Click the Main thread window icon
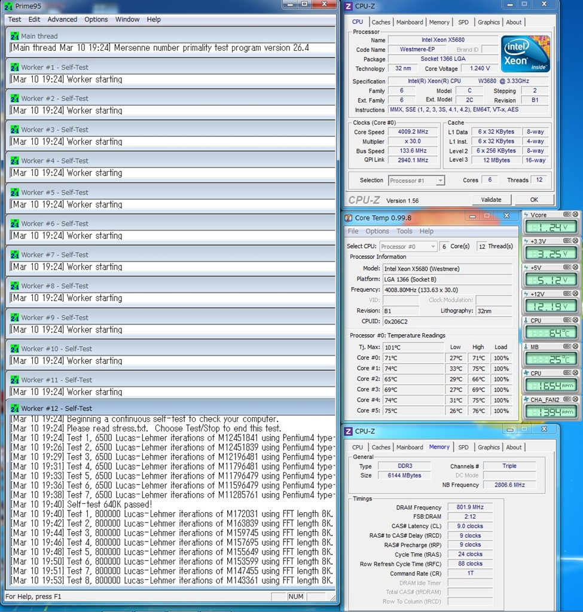 (x=15, y=36)
